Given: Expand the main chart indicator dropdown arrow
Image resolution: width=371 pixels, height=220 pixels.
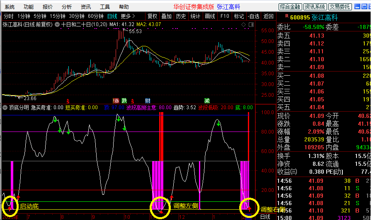Looking at the screenshot, I should tap(57, 24).
